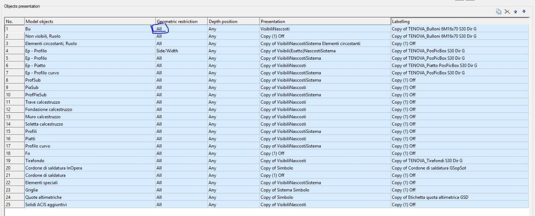Click the copy row icon above the table

pos(499,12)
